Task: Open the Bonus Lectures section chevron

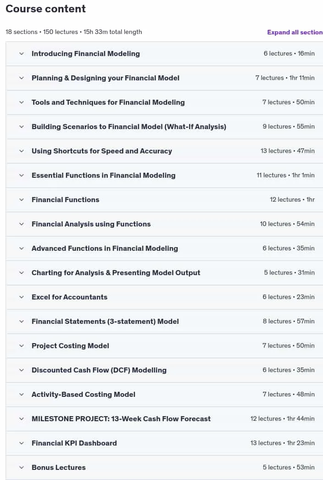Action: pos(22,468)
